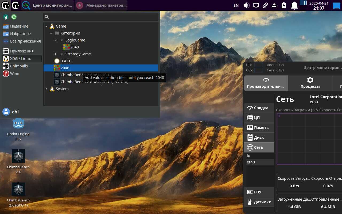The width and height of the screenshot is (342, 214).
Task: Select the XDG / Linux menu category
Action: point(22,59)
